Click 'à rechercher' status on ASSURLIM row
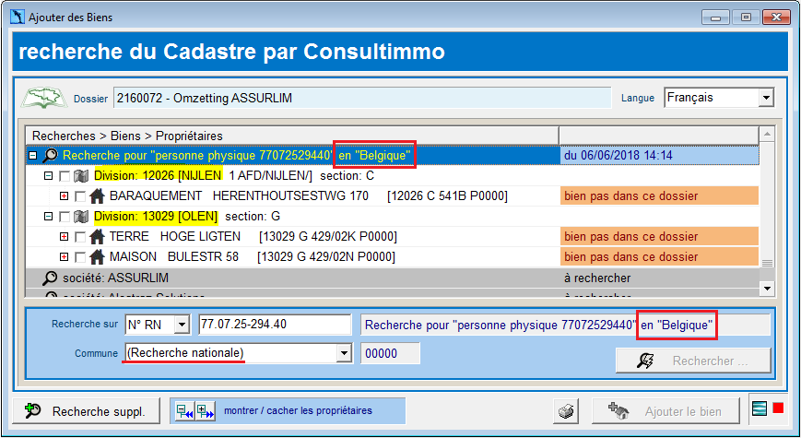 point(597,278)
